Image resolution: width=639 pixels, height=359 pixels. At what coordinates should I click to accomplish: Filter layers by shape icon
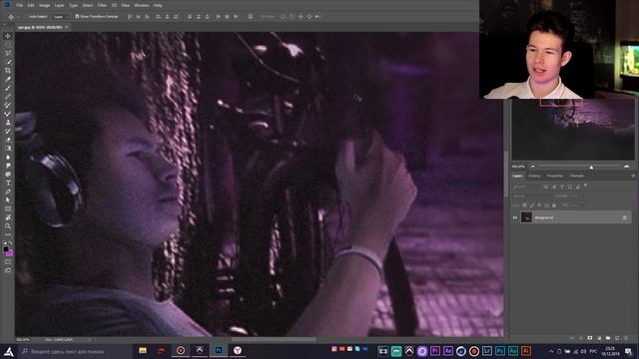pyautogui.click(x=570, y=186)
